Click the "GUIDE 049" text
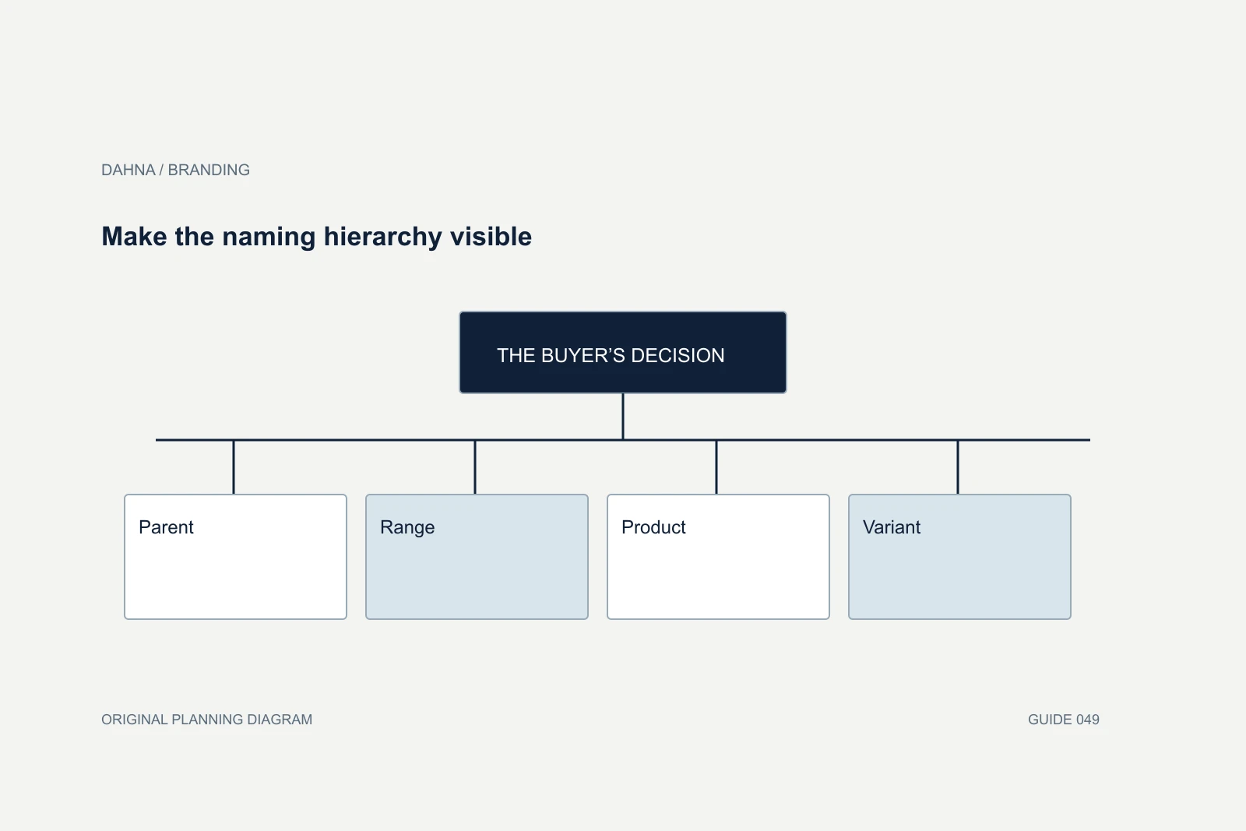The width and height of the screenshot is (1246, 831). [x=1063, y=720]
